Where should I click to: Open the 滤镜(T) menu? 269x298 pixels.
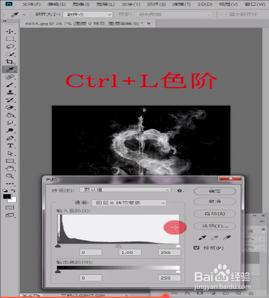(181, 4)
